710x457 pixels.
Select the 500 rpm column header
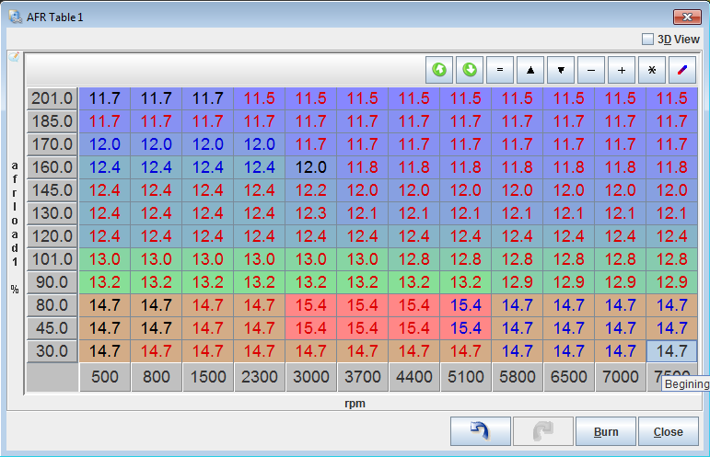pyautogui.click(x=104, y=378)
